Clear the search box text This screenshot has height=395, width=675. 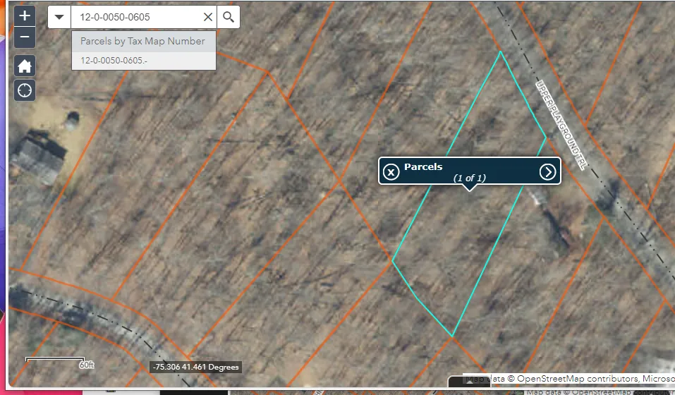tap(207, 17)
